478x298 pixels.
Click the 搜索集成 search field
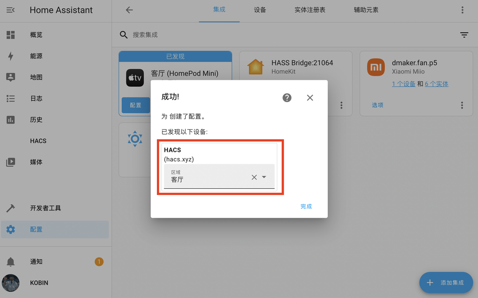click(154, 35)
